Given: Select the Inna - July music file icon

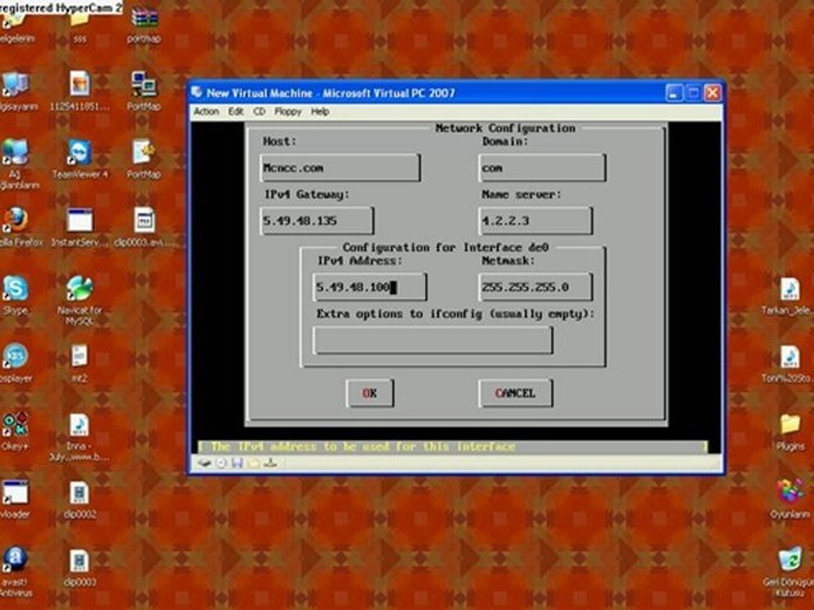Looking at the screenshot, I should pos(80,424).
